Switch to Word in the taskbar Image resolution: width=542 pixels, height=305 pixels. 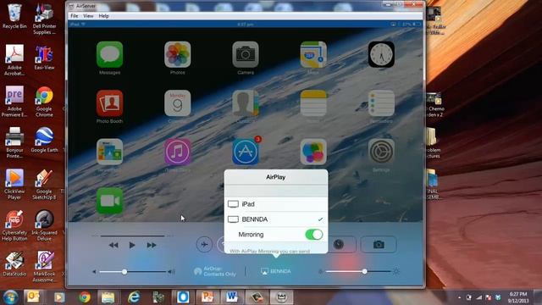tap(231, 297)
